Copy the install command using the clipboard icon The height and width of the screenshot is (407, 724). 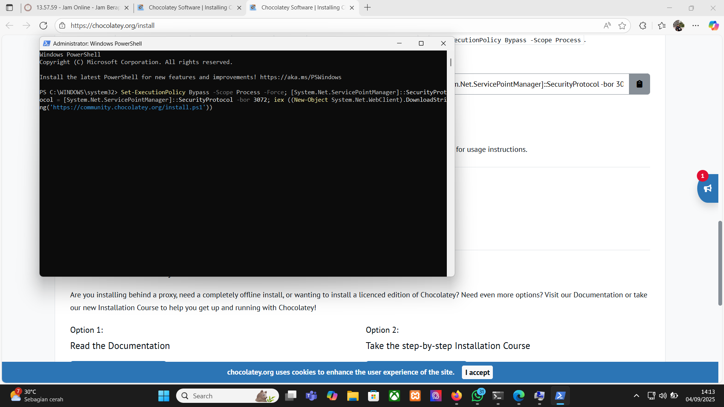pyautogui.click(x=639, y=84)
